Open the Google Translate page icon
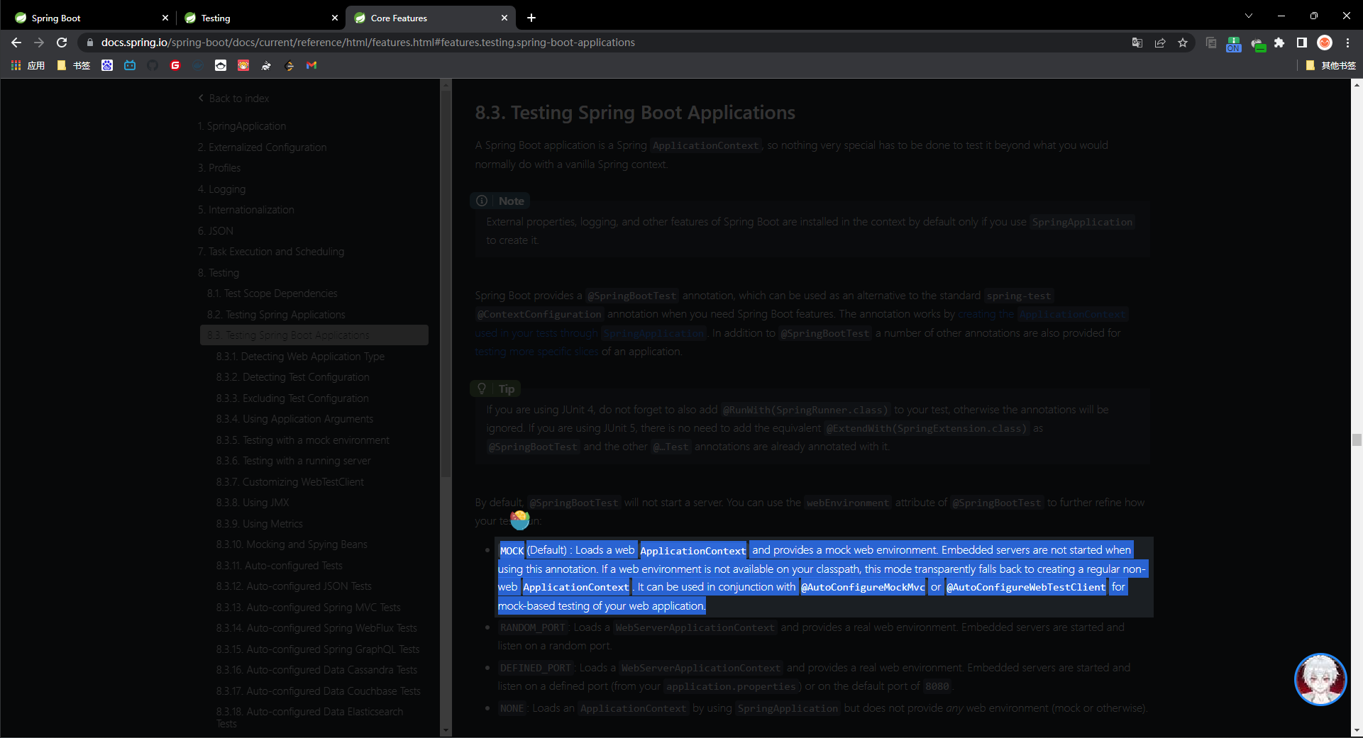Viewport: 1363px width, 738px height. tap(1137, 43)
